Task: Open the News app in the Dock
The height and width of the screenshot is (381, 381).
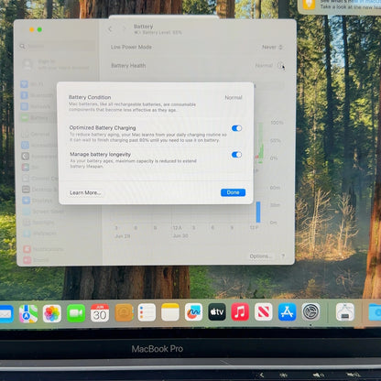Action: pos(264,311)
